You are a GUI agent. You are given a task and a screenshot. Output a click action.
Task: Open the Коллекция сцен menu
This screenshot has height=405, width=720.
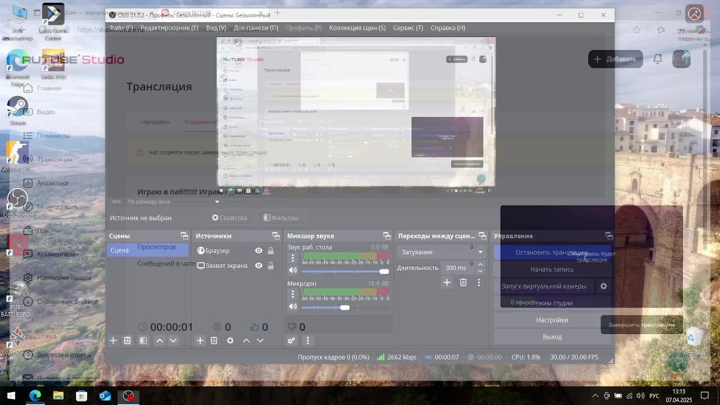pyautogui.click(x=357, y=28)
